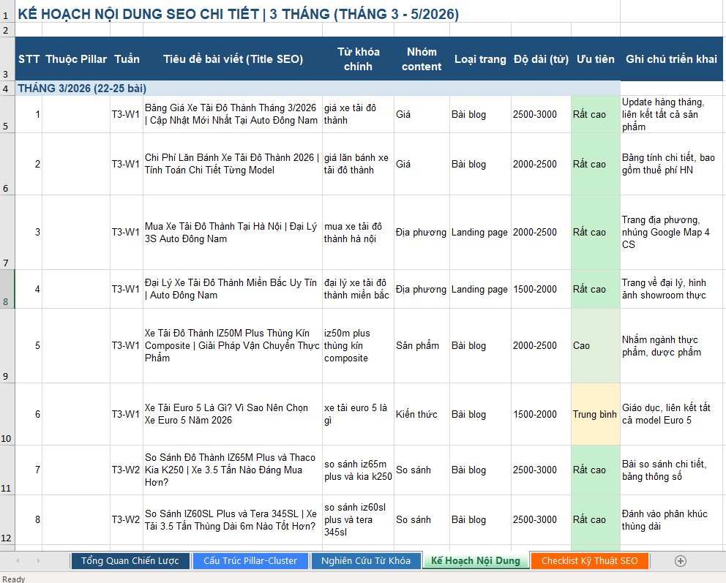This screenshot has width=726, height=583.
Task: Click the Ghi chú triển khai header
Action: (x=671, y=59)
